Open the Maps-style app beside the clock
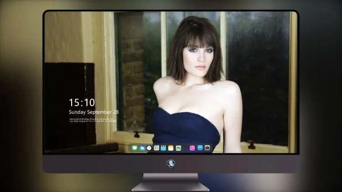342x192 pixels. click(156, 148)
